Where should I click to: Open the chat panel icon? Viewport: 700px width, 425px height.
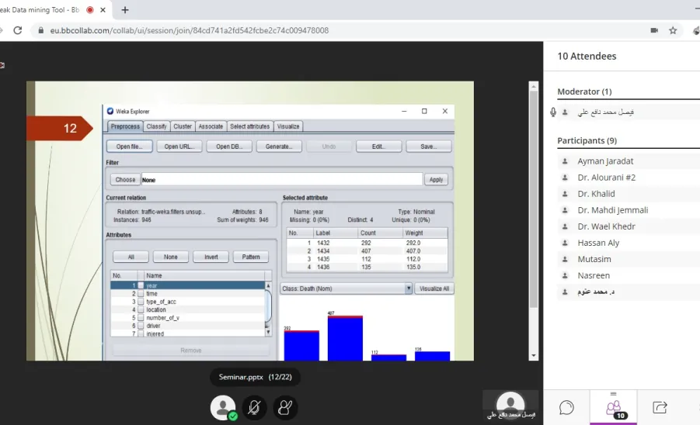tap(566, 407)
